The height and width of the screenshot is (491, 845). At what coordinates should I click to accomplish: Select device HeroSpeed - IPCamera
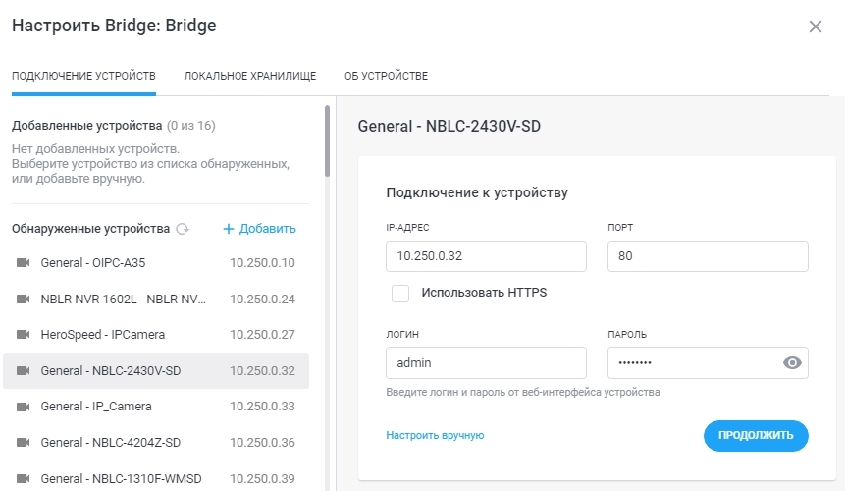click(x=156, y=334)
